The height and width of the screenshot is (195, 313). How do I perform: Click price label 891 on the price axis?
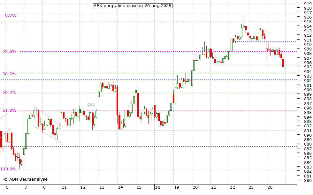pos(308,131)
